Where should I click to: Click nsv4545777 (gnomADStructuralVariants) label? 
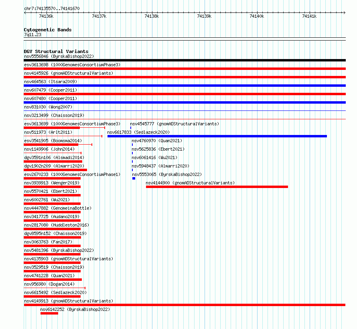pyautogui.click(x=174, y=124)
